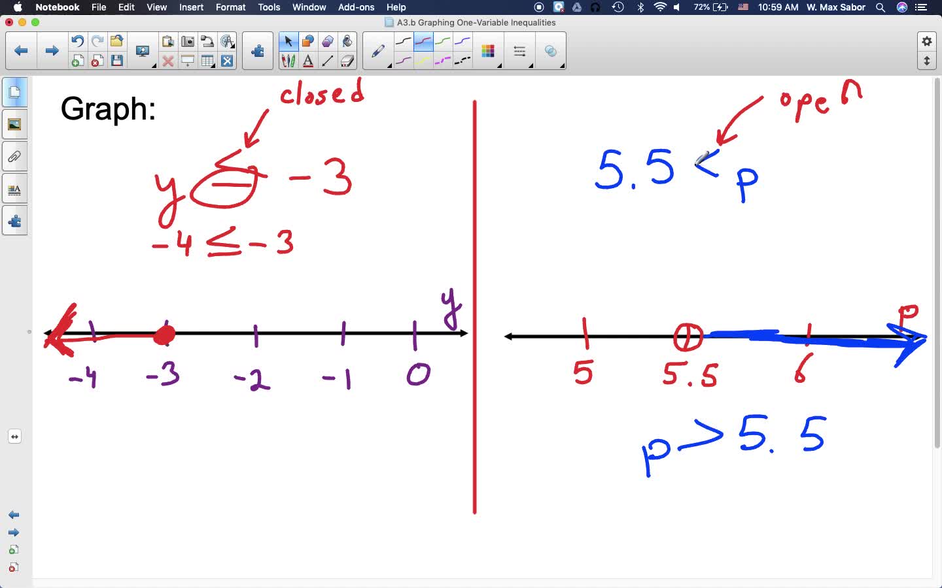The image size is (942, 588).
Task: Select the Regular Polygons tool
Action: 327,41
